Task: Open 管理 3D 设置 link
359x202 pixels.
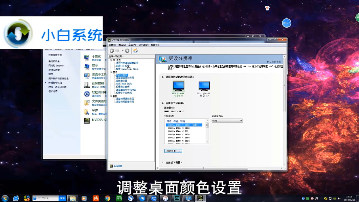Action: (123, 66)
